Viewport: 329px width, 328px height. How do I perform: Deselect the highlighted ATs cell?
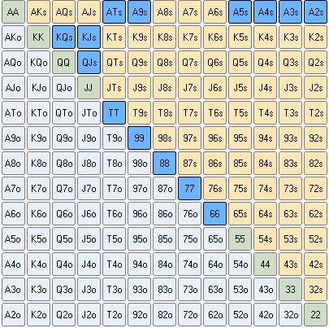coord(114,11)
